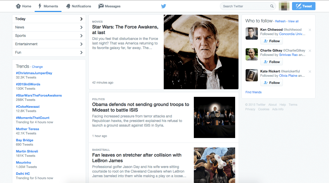329x183 pixels.
Task: Click the Change trends link
Action: point(37,67)
